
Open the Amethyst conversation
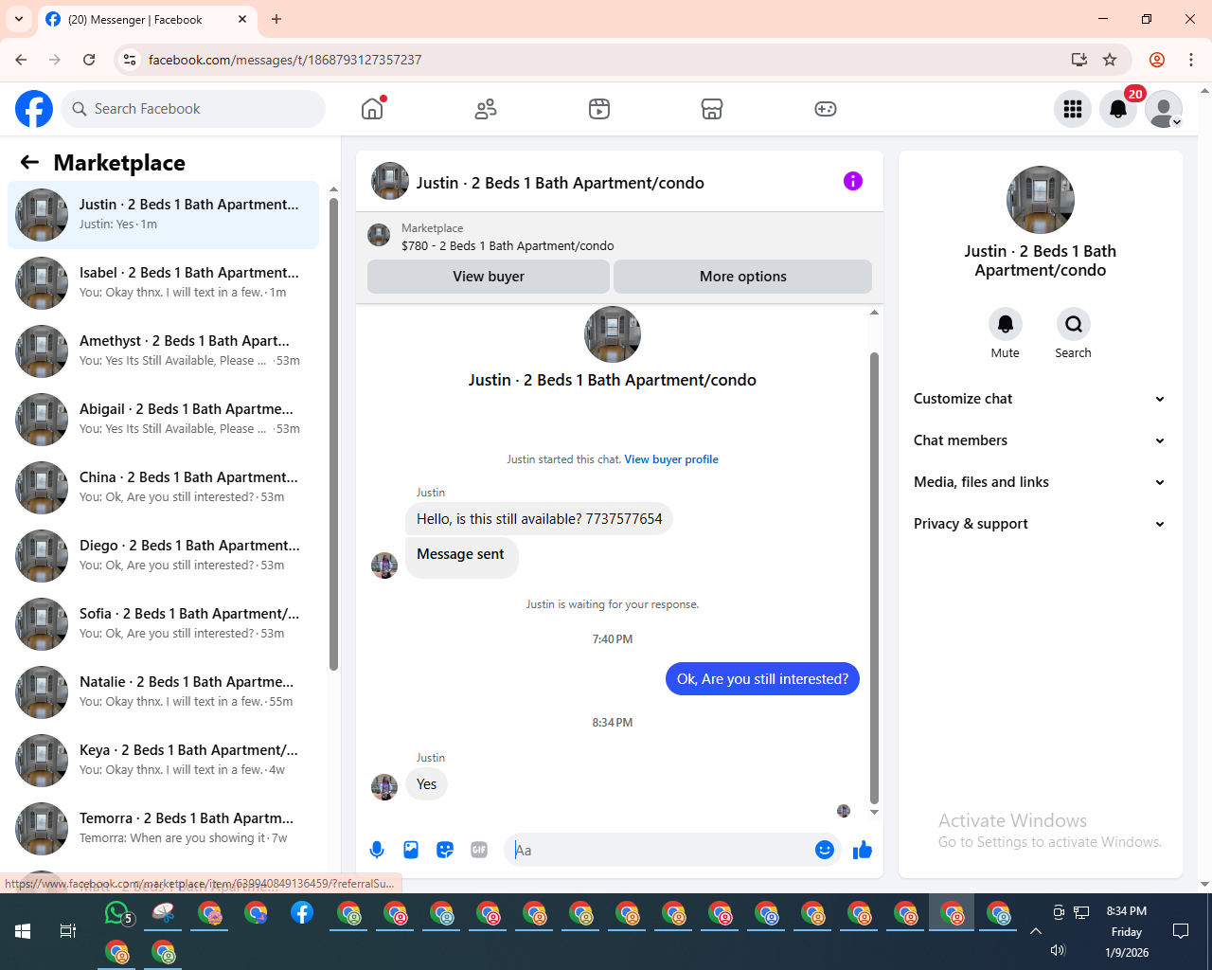(x=163, y=351)
